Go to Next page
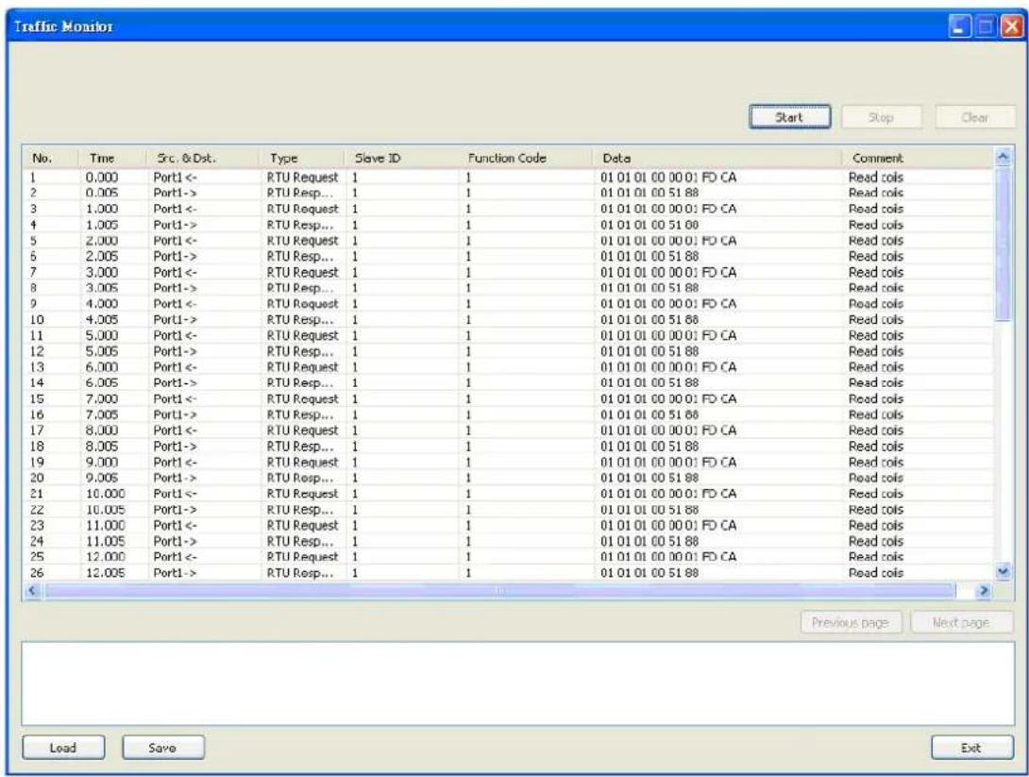 tap(961, 622)
